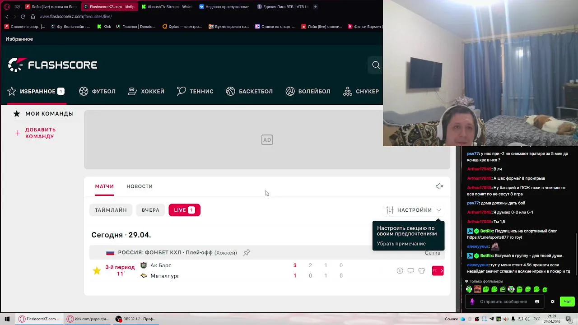Switch to the Матчи tab

pyautogui.click(x=104, y=186)
